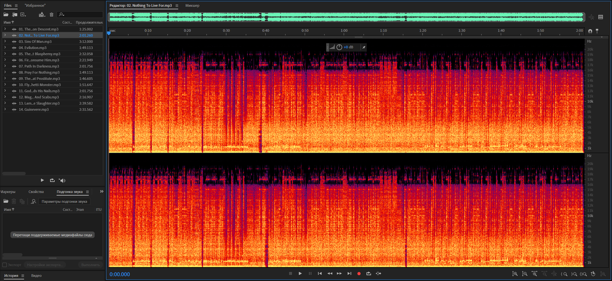Viewport: 612px width, 281px height.
Task: Click the pin icon on the volume HUD
Action: [363, 47]
